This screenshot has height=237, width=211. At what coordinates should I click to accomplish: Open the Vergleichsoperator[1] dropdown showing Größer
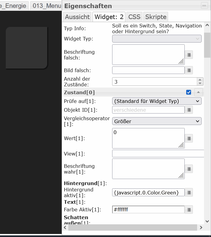point(157,121)
